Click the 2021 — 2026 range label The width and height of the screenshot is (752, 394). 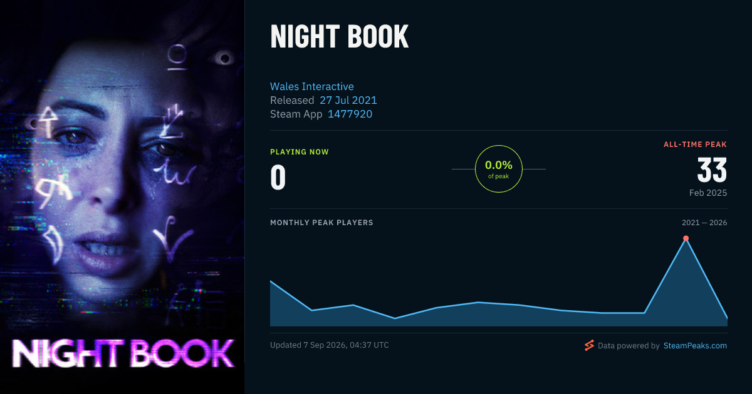coord(704,223)
